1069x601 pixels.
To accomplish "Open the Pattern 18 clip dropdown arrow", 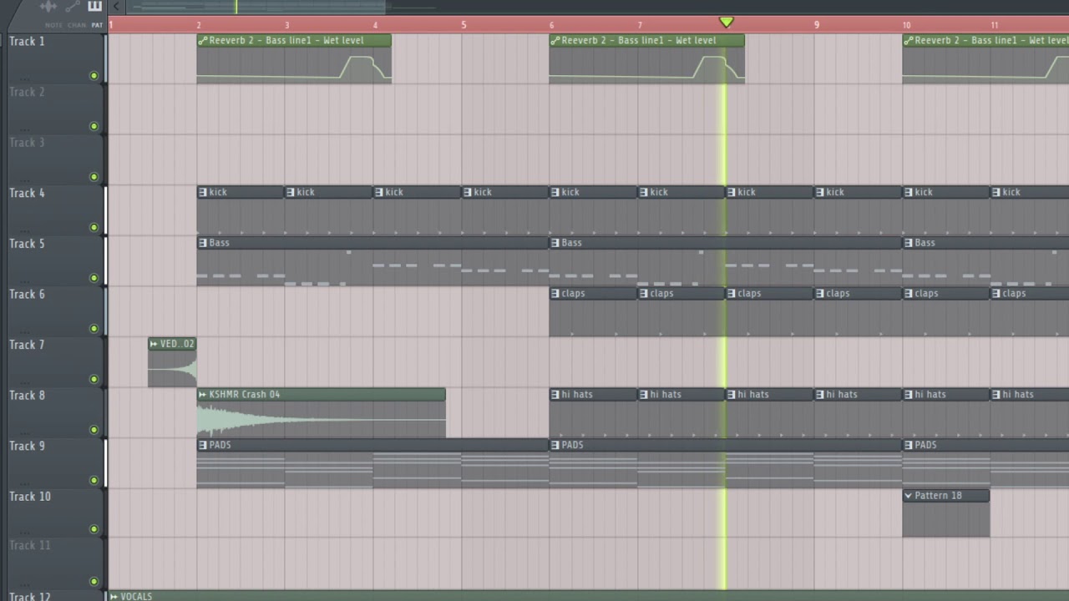I will (x=909, y=496).
